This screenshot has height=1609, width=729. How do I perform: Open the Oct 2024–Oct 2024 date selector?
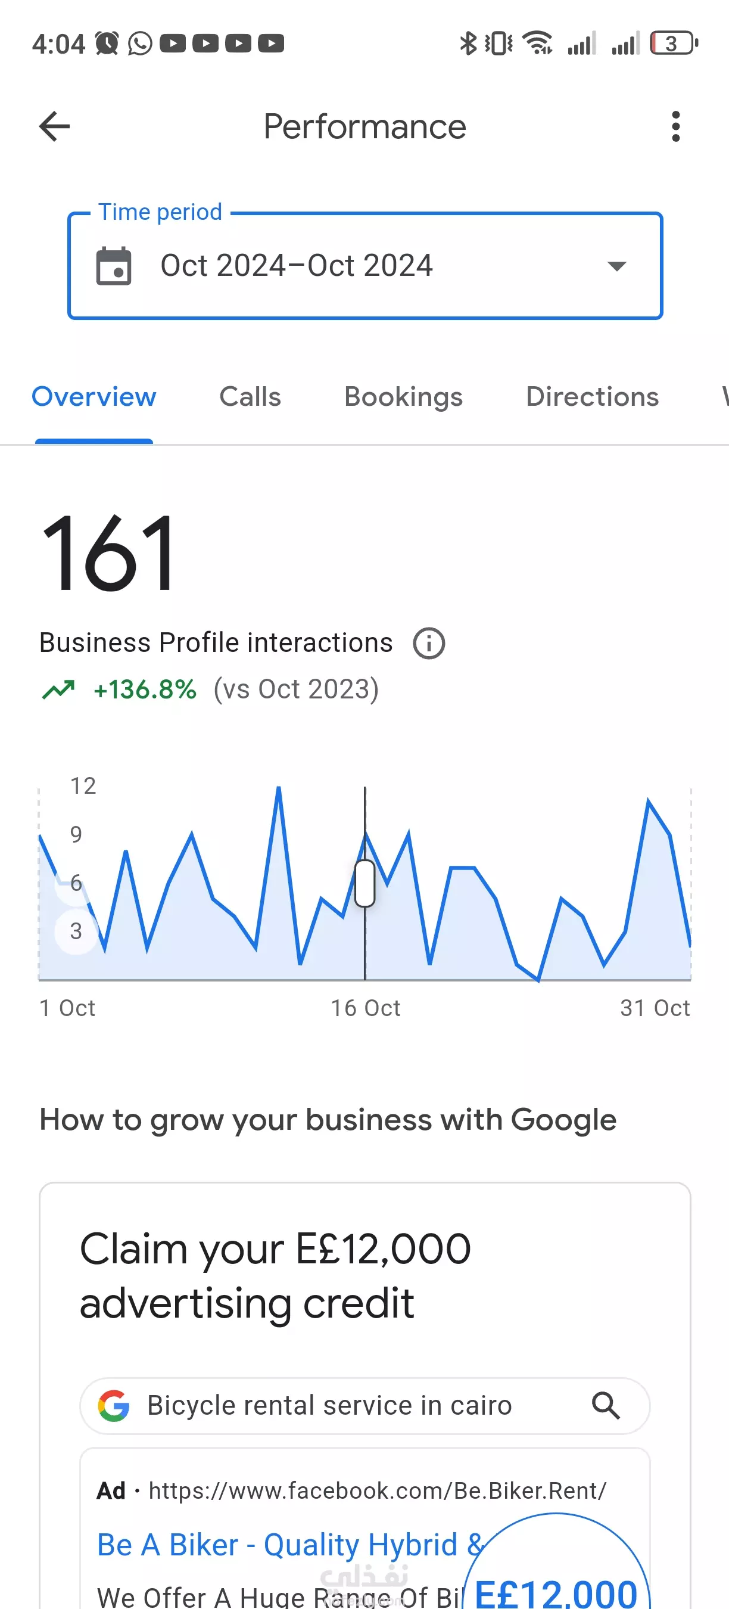click(297, 266)
